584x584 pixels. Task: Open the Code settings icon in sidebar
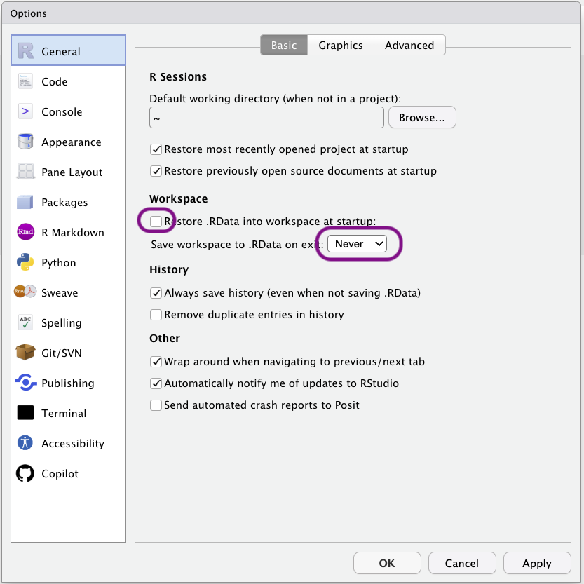25,81
